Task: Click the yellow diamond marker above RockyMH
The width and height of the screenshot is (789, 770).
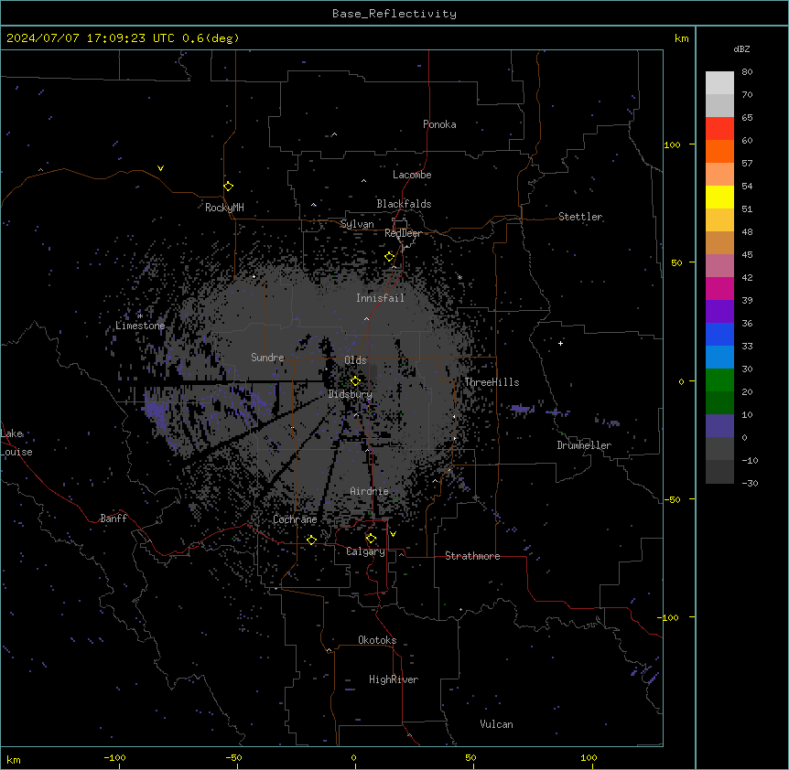Action: [x=229, y=187]
